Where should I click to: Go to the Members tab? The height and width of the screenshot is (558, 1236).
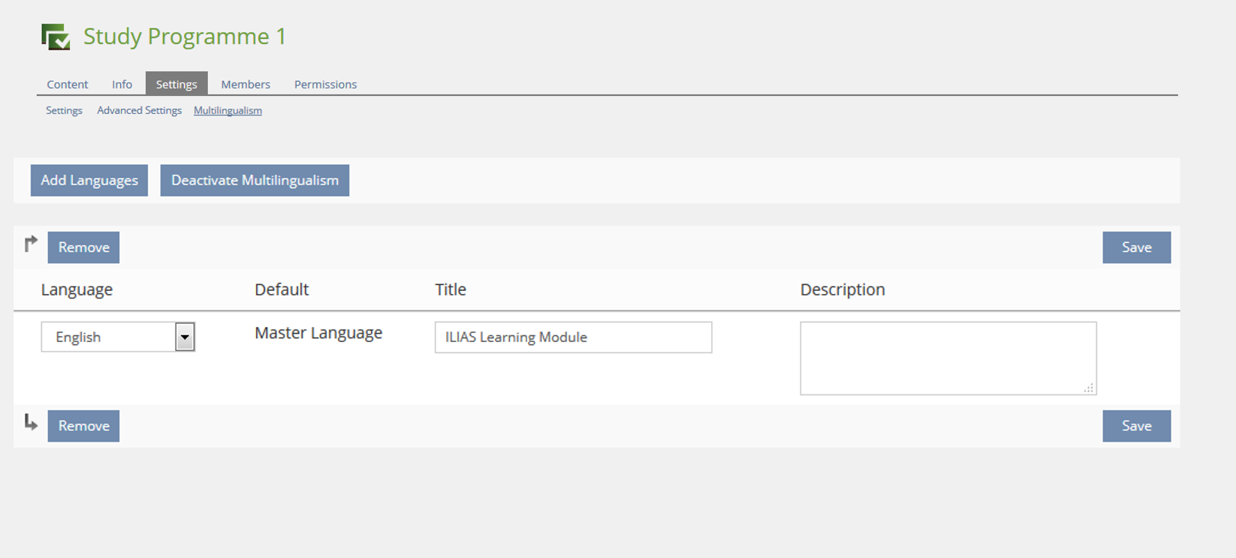coord(246,84)
